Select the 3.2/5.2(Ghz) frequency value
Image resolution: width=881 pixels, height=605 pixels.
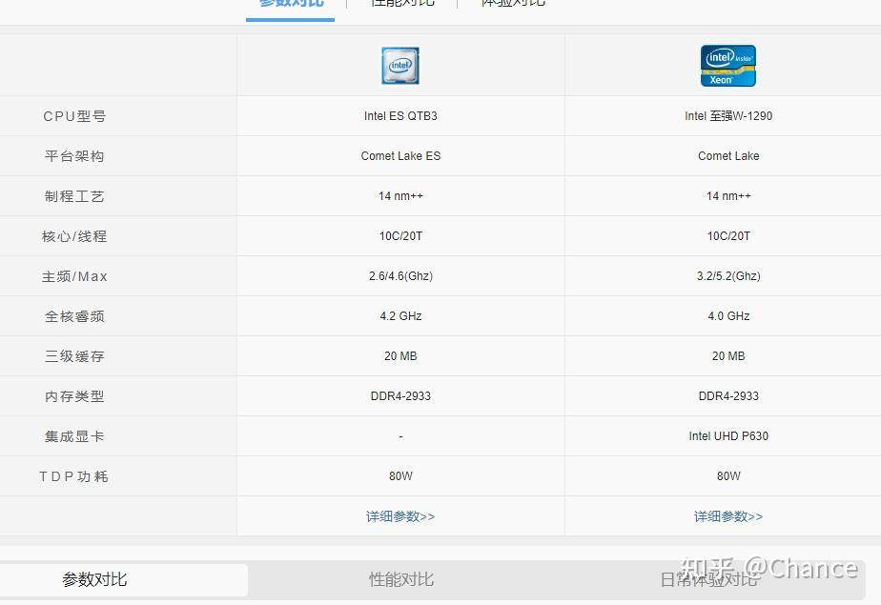tap(728, 276)
